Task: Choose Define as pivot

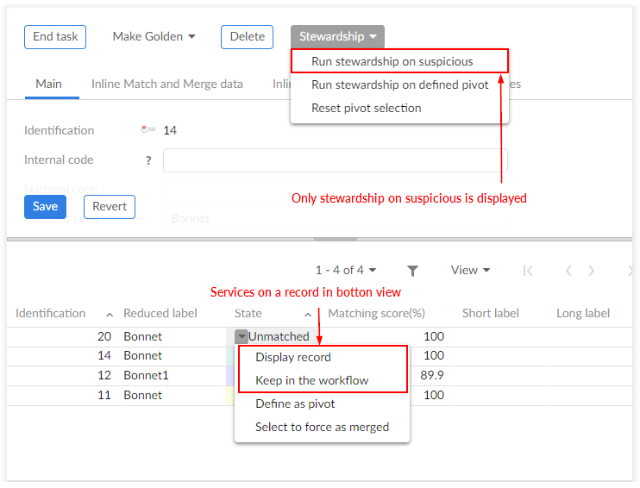Action: click(x=295, y=404)
